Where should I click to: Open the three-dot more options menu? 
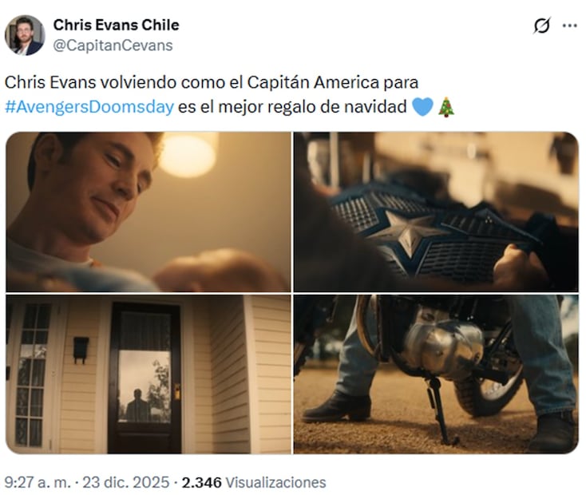click(x=569, y=26)
